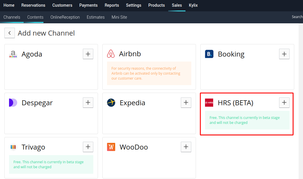The height and width of the screenshot is (179, 303).
Task: Click the Despegar channel name
Action: [x=37, y=103]
